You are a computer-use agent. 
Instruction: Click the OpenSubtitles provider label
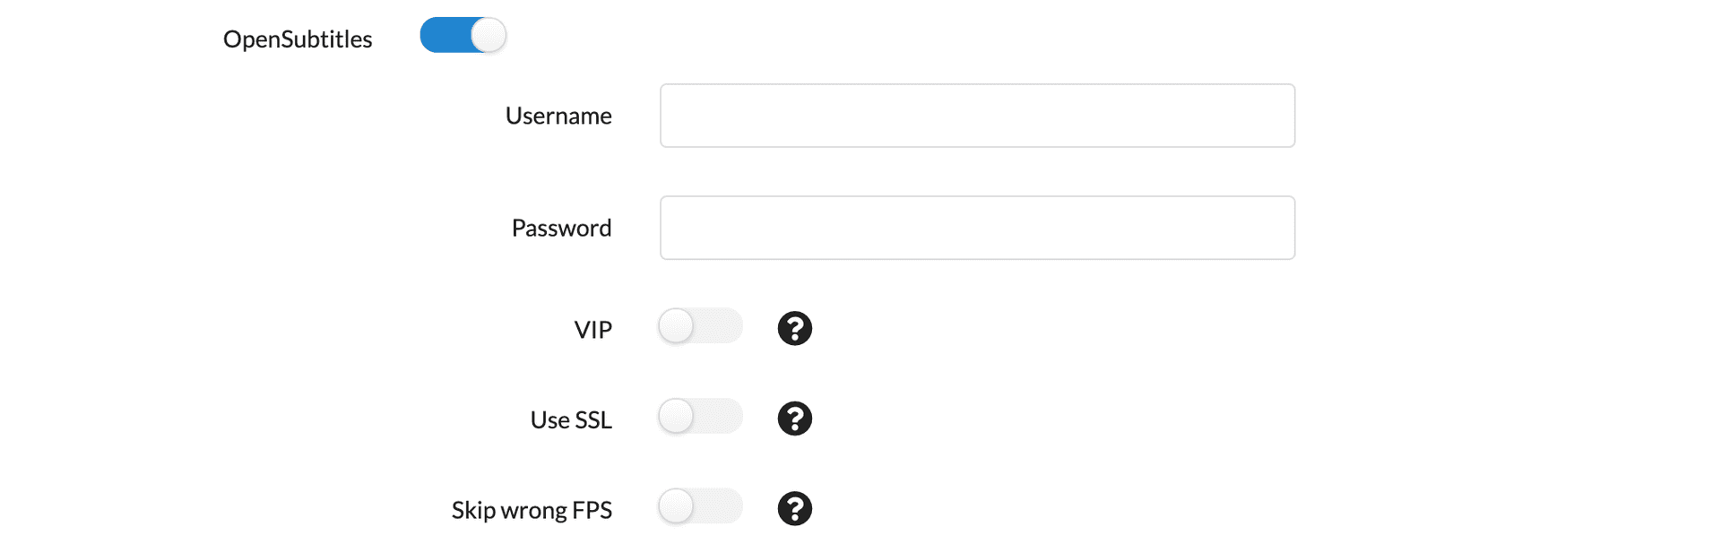[298, 39]
